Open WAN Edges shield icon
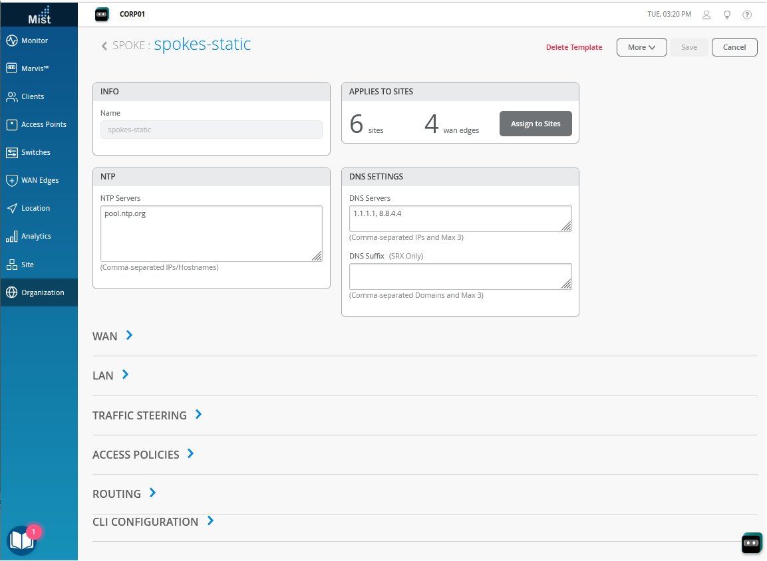The image size is (767, 561). (11, 180)
